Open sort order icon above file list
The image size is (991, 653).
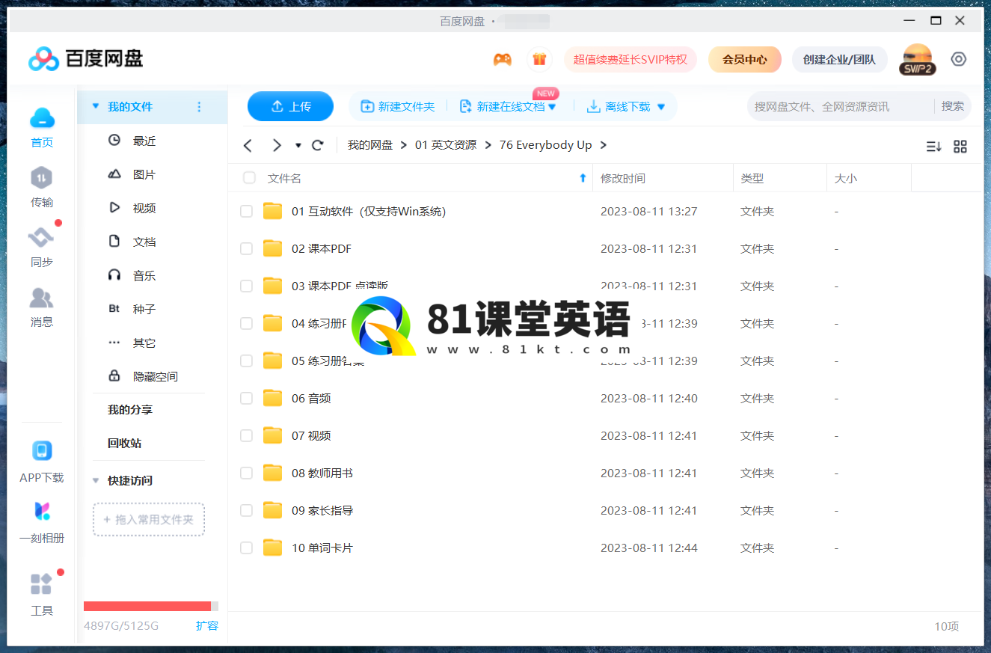pos(933,147)
